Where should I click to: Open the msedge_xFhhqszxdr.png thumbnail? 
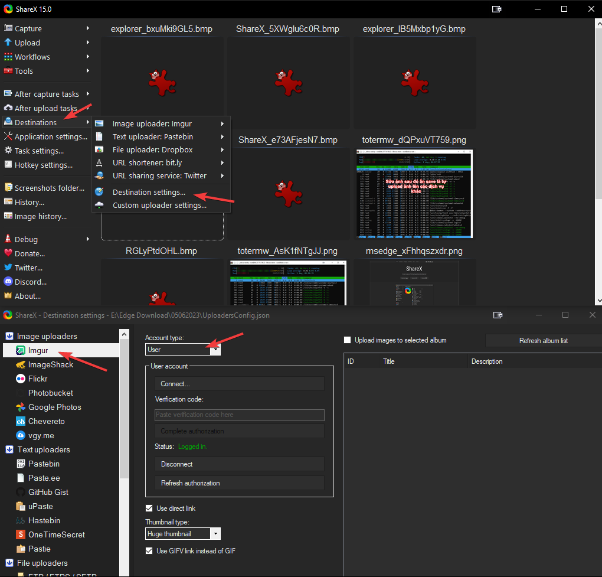coord(414,283)
